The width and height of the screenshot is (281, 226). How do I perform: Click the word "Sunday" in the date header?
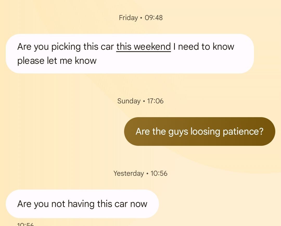tap(129, 101)
